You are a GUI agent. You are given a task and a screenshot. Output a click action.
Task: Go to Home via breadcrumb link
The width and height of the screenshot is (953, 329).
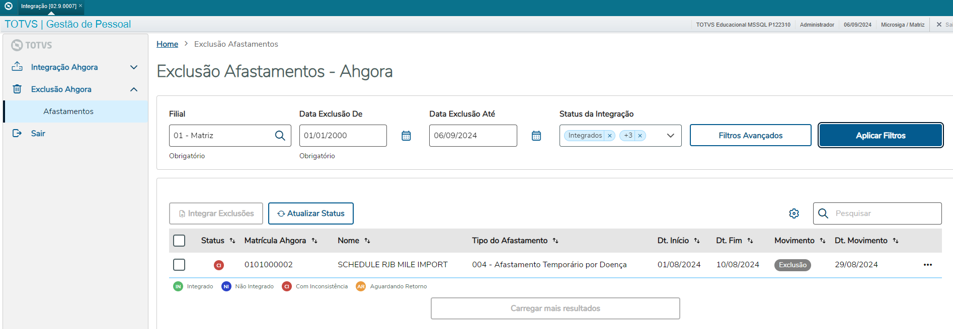tap(167, 44)
